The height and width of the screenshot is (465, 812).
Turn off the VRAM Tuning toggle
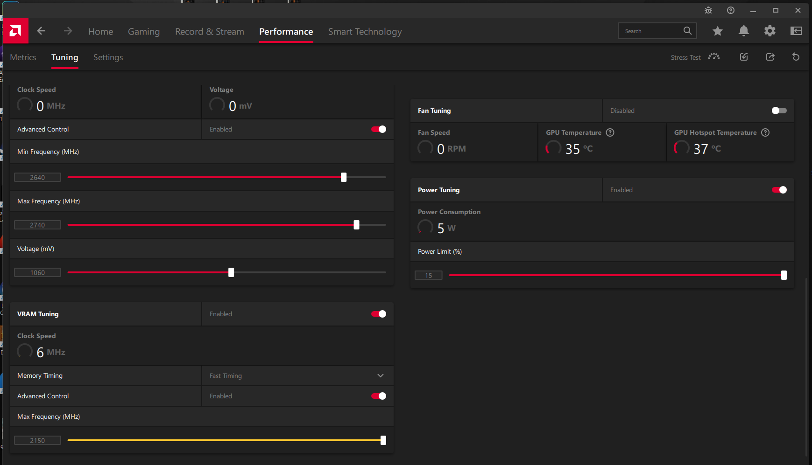click(x=378, y=314)
